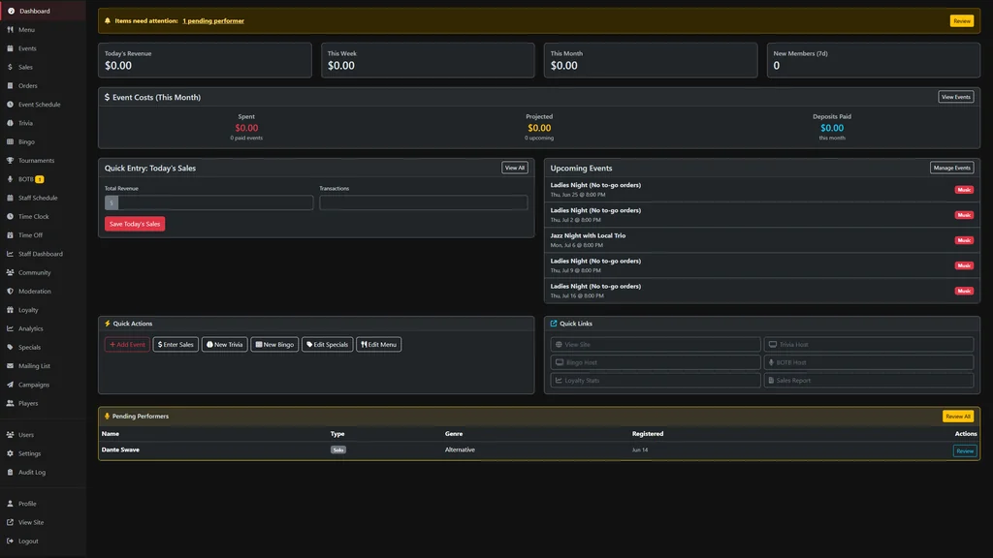Open the Menu sidebar icon
The height and width of the screenshot is (558, 993).
point(10,30)
